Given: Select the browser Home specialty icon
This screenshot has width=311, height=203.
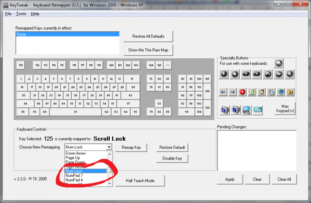Looking at the screenshot, I should coord(262,92).
